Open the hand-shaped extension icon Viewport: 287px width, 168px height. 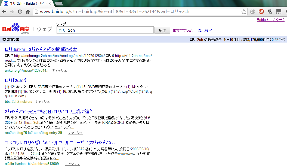pos(270,12)
